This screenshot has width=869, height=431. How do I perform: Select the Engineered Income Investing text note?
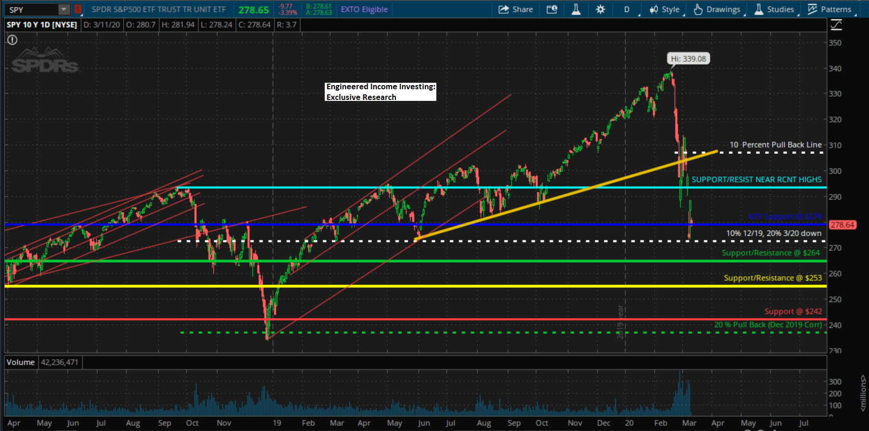coord(381,92)
